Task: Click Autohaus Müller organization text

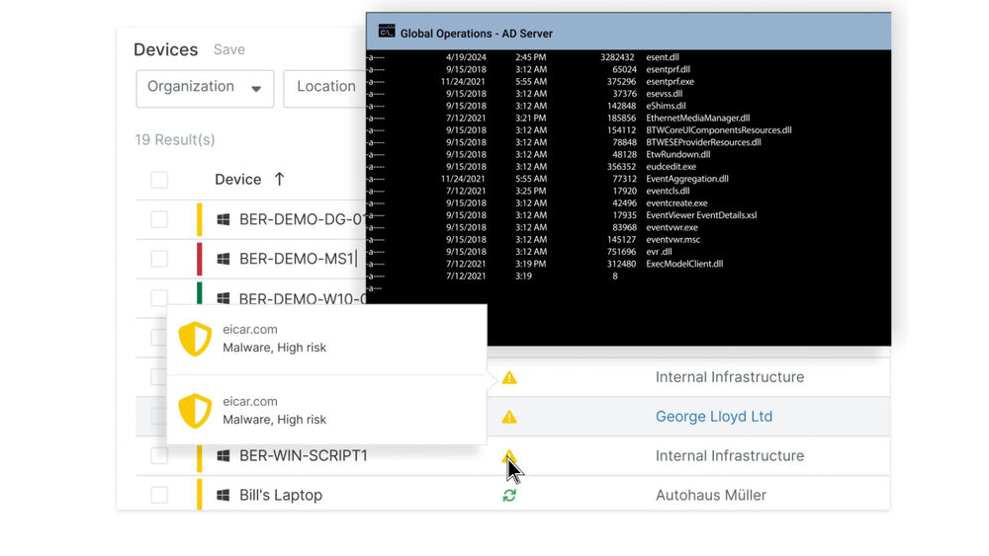Action: click(x=711, y=496)
